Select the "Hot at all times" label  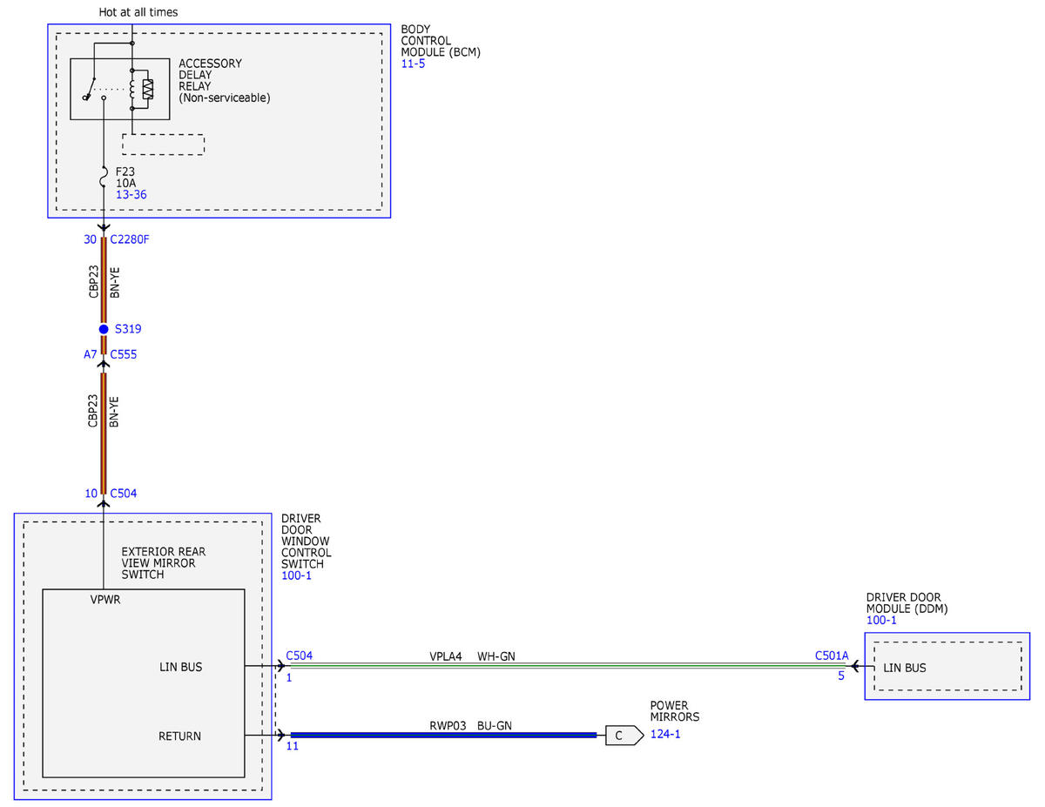coord(138,12)
